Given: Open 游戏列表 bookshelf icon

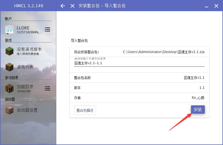Looking at the screenshot, I should [9, 67].
